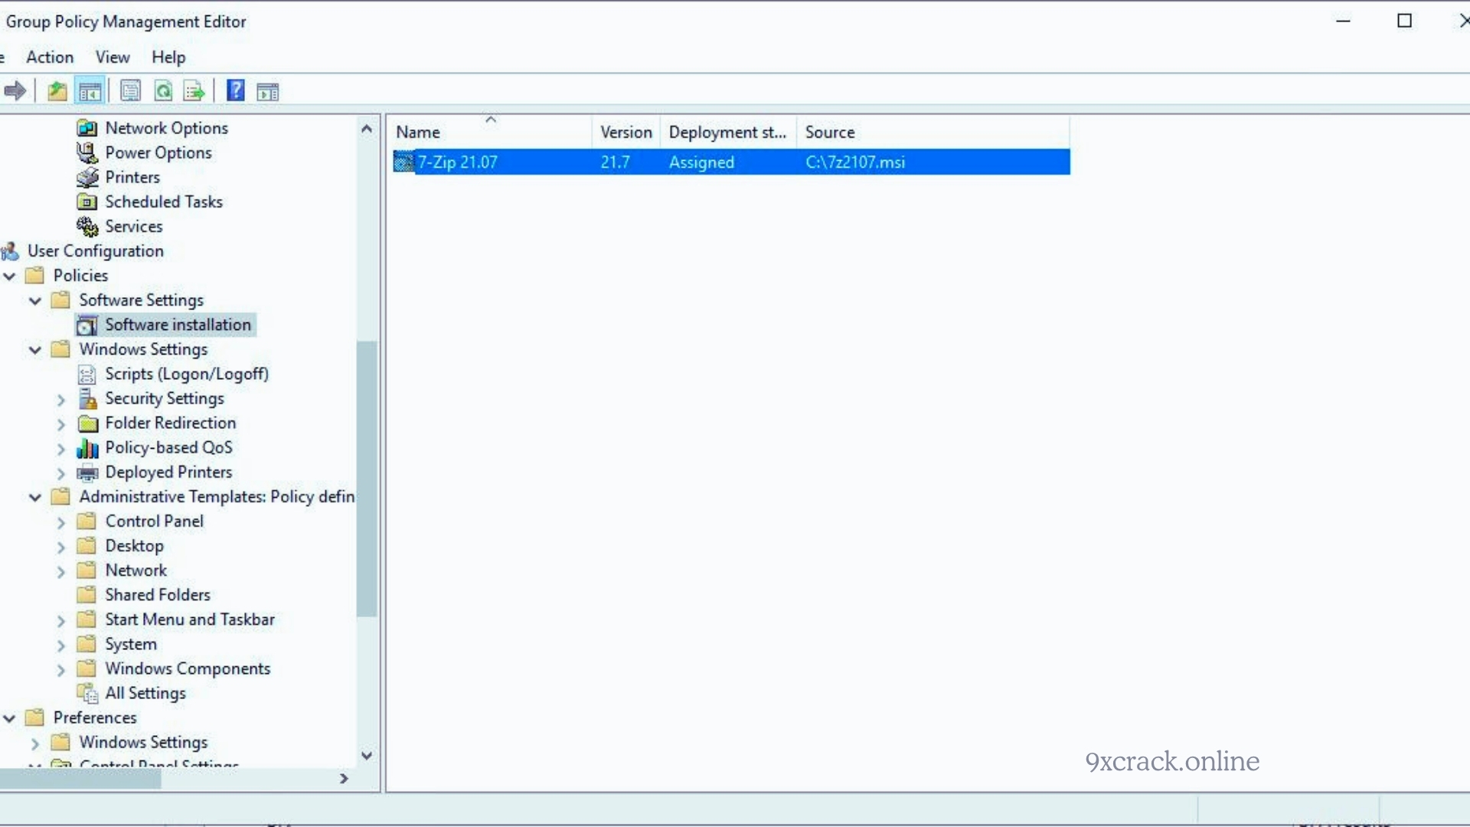1470x827 pixels.
Task: Click the Software installation node icon
Action: pyautogui.click(x=87, y=325)
